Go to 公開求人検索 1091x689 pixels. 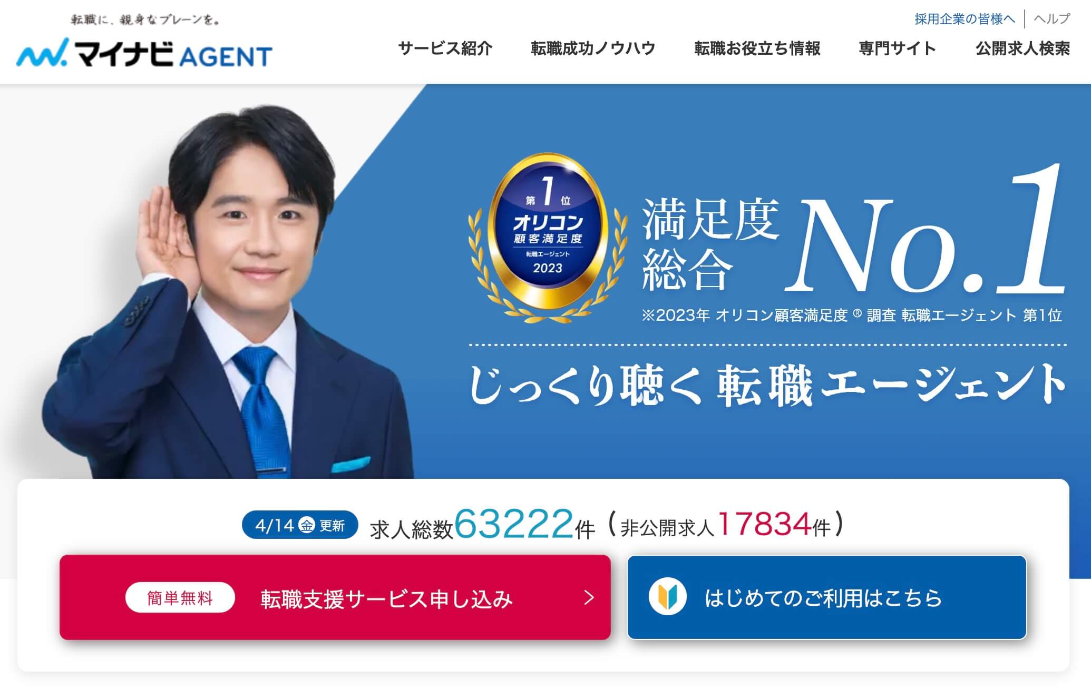click(1022, 48)
